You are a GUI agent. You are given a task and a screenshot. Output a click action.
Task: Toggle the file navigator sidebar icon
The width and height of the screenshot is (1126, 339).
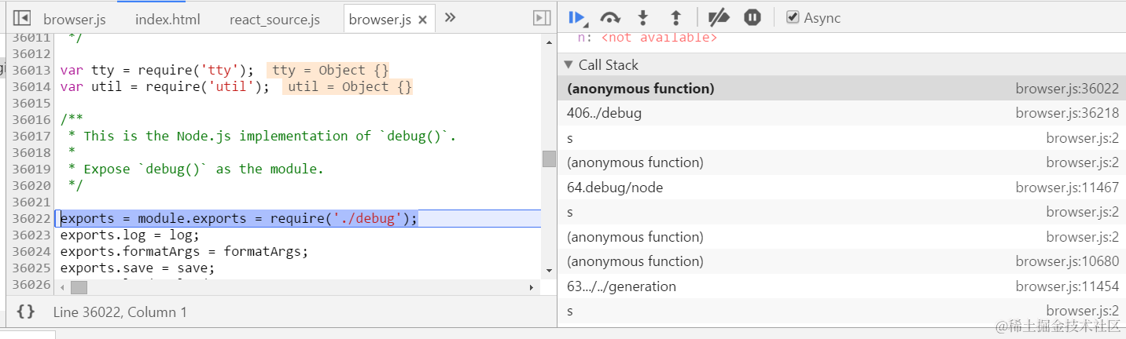pyautogui.click(x=22, y=18)
